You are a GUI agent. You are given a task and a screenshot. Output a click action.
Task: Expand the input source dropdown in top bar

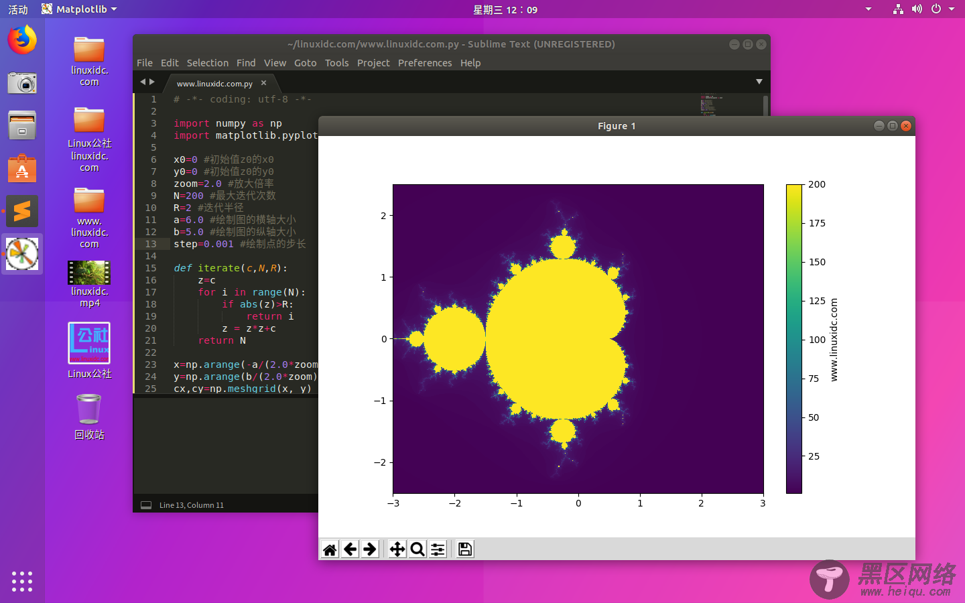pos(868,9)
